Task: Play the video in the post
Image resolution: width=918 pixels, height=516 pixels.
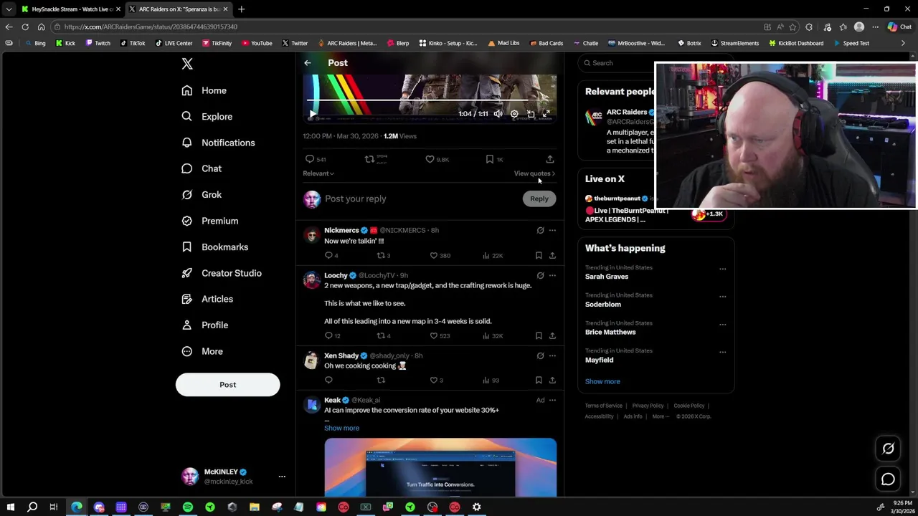Action: coord(312,114)
